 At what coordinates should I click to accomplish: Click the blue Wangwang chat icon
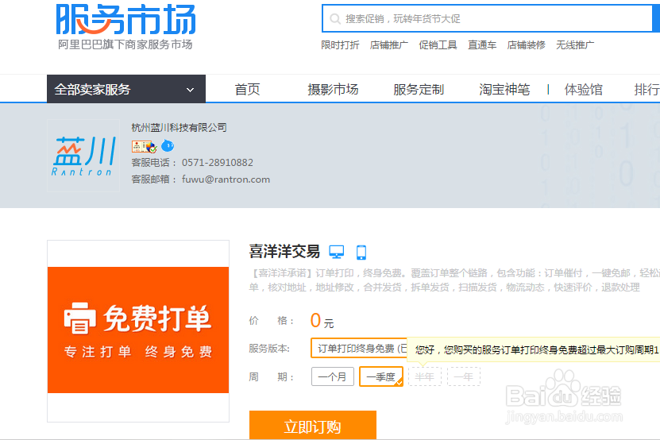point(168,145)
